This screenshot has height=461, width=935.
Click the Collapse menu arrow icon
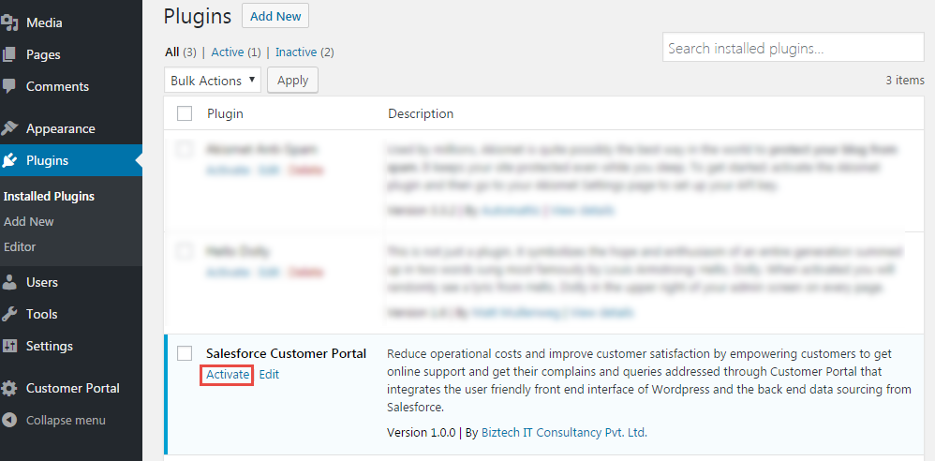[x=9, y=420]
